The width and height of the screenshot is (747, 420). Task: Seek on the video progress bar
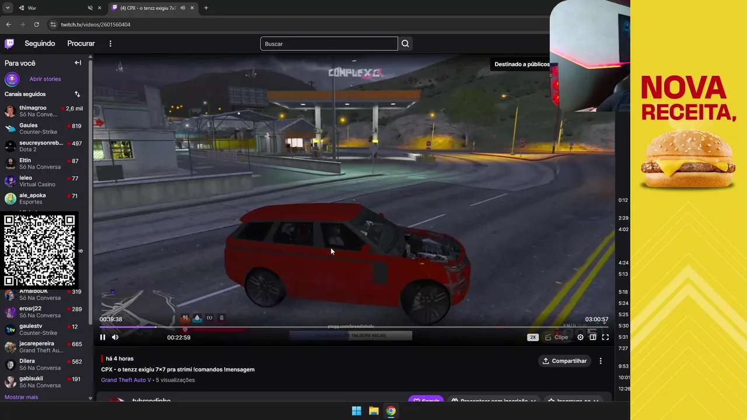click(354, 327)
